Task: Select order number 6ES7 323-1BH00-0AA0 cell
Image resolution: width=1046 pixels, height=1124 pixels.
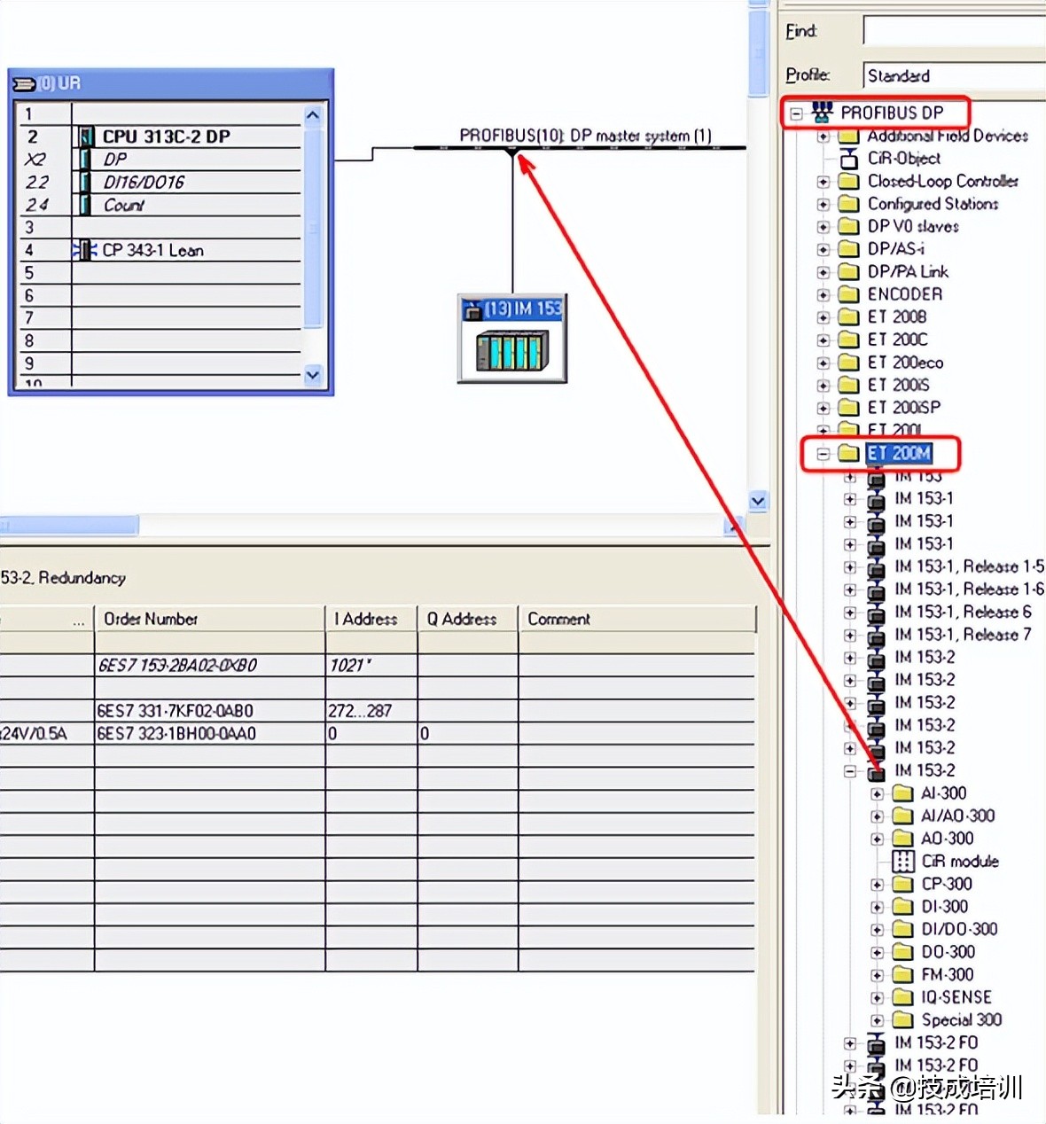Action: coord(209,734)
